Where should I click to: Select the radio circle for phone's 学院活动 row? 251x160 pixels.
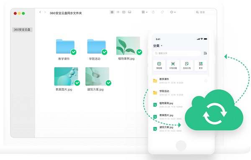206,93
